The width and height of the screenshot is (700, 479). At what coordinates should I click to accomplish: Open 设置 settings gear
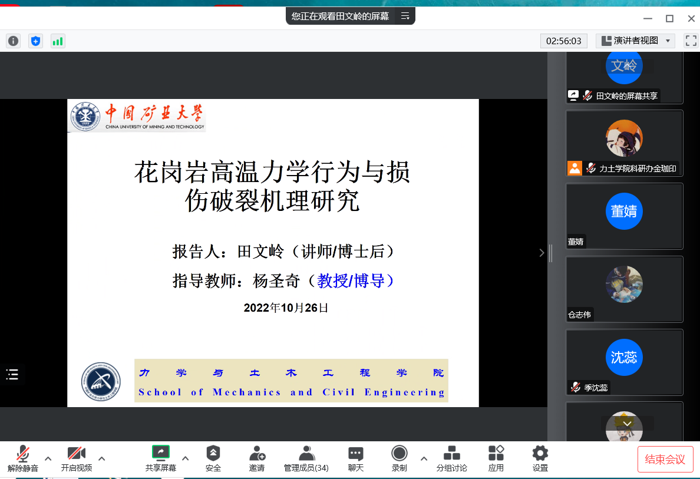click(x=540, y=458)
